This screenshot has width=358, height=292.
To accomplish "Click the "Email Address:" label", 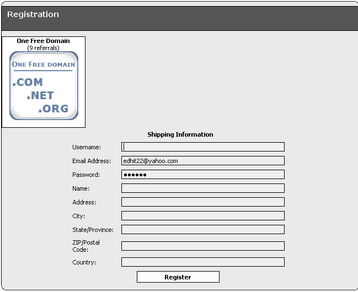I will point(92,161).
